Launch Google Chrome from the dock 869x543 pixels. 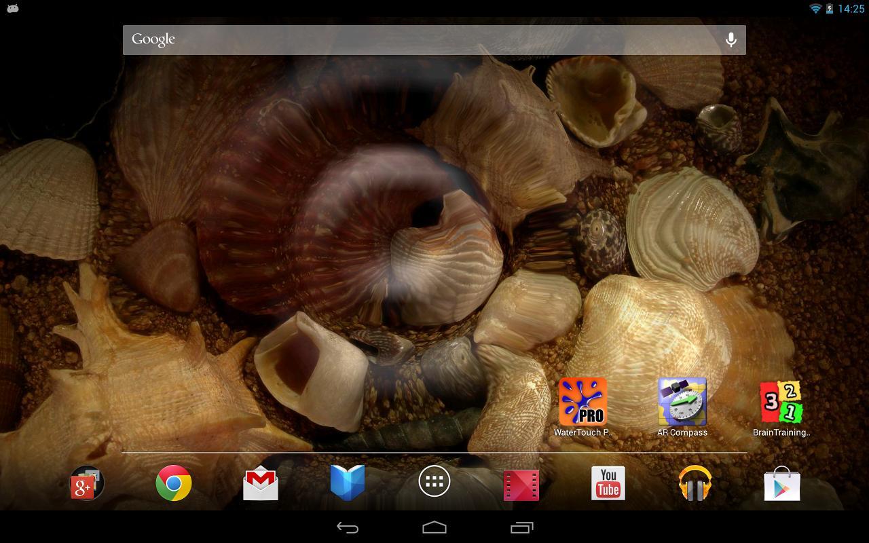click(174, 483)
